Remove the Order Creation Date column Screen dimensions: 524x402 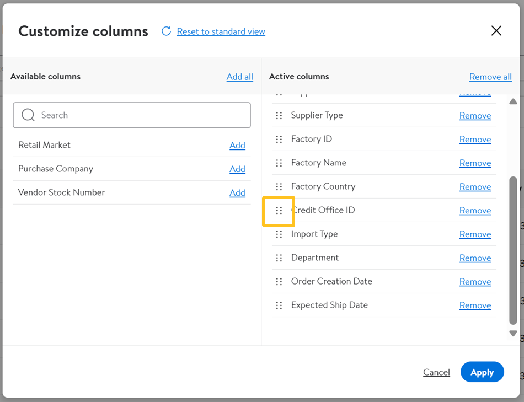click(x=475, y=282)
